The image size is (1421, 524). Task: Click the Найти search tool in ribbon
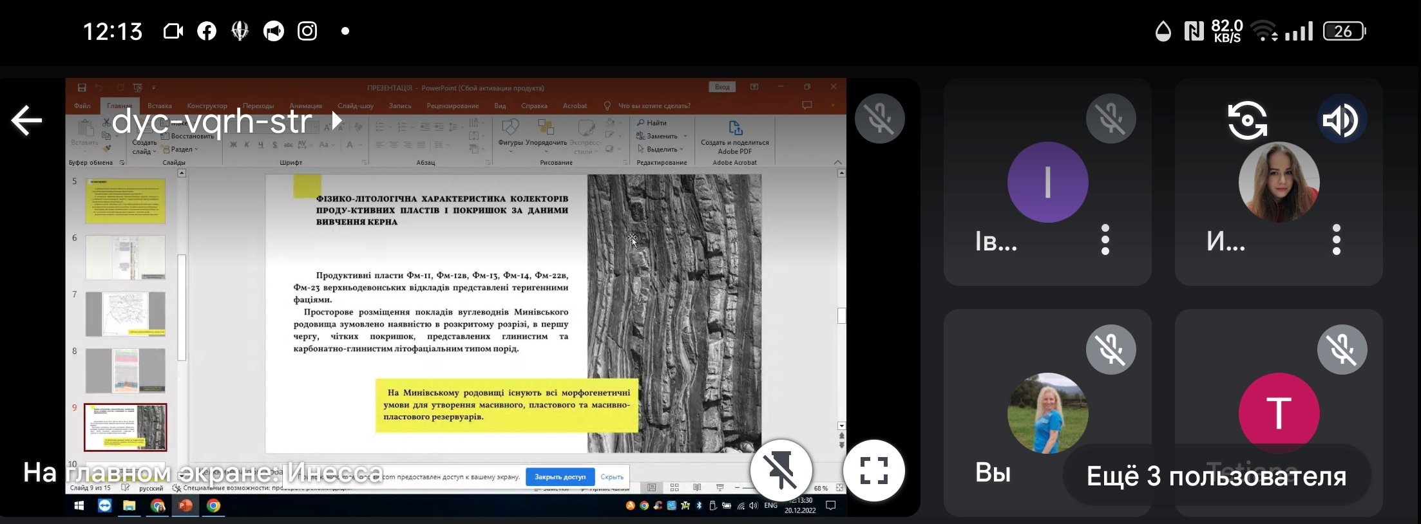pos(652,123)
